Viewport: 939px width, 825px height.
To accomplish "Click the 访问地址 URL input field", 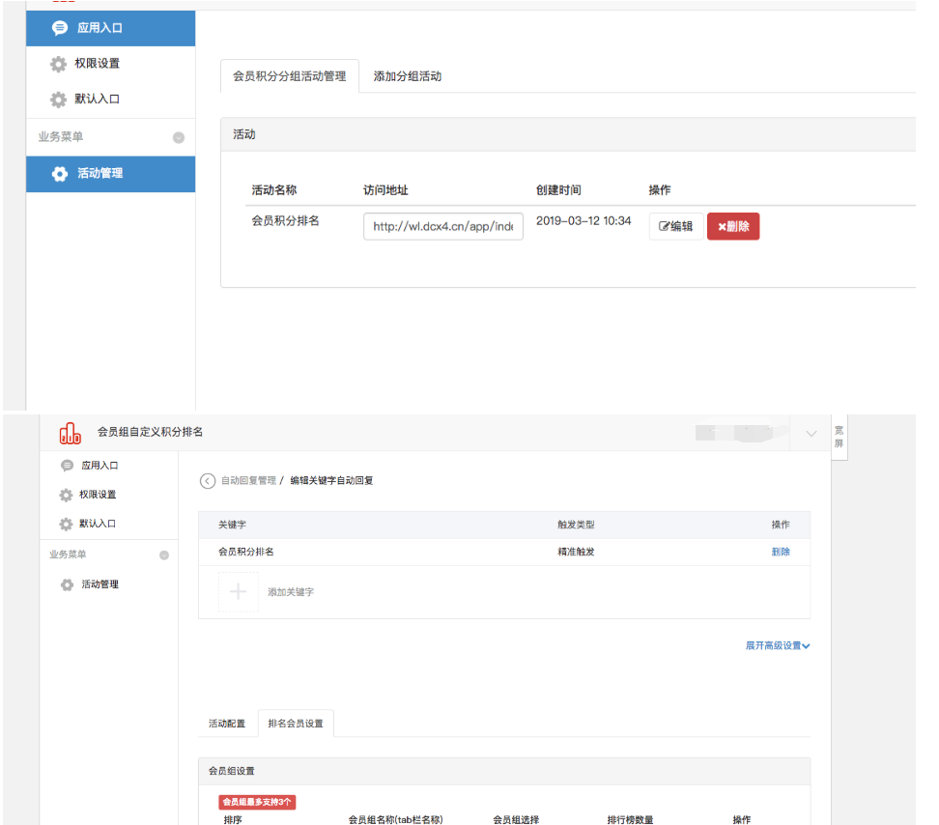I will [443, 227].
